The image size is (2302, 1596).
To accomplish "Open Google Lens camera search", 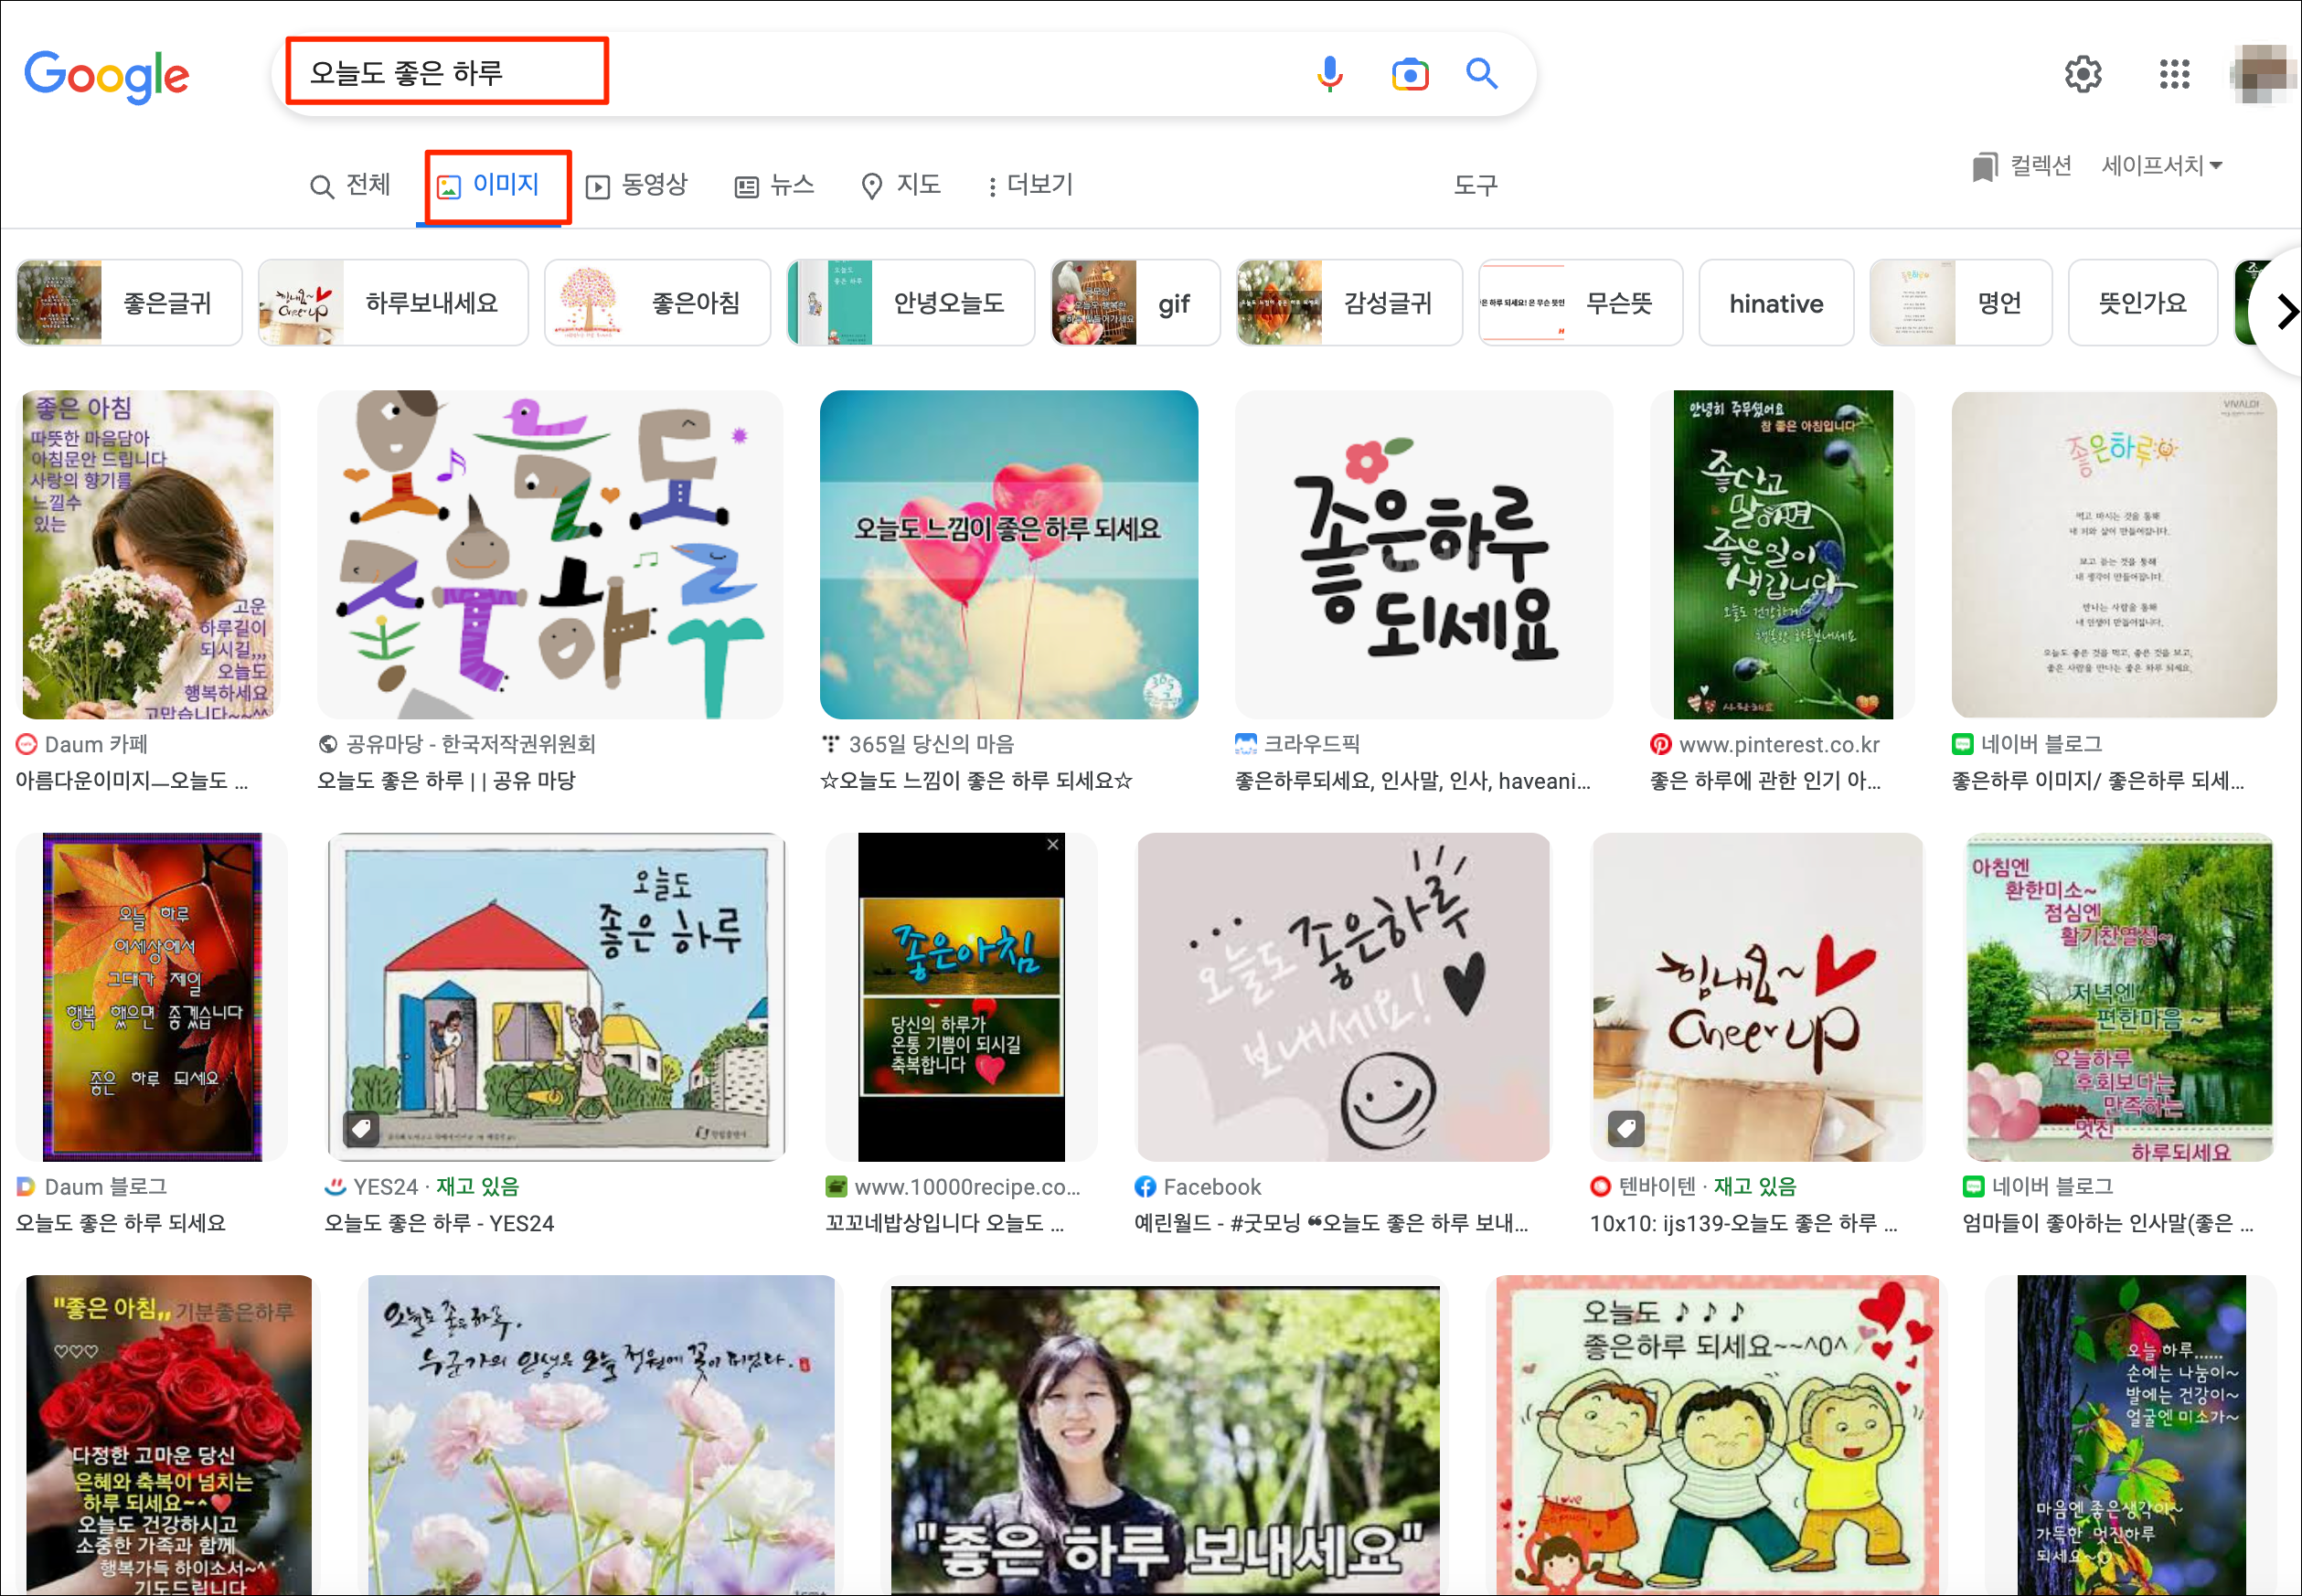I will [x=1409, y=74].
